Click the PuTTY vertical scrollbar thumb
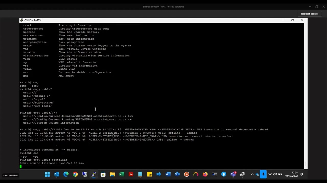This screenshot has height=183, width=327. click(x=306, y=164)
